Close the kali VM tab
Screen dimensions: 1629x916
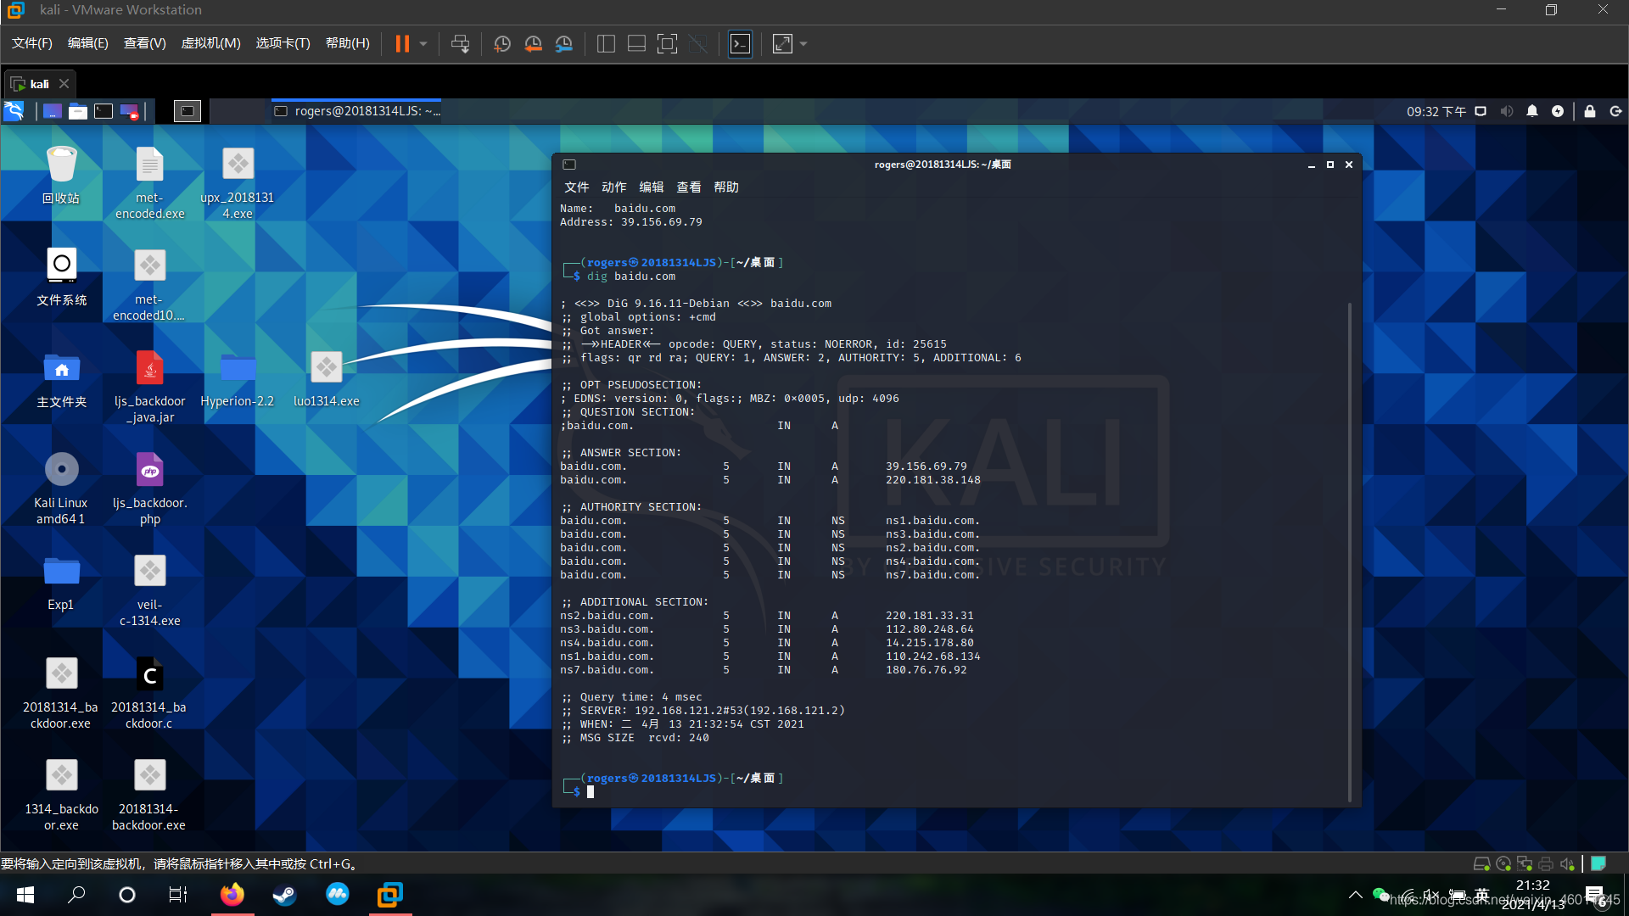pyautogui.click(x=64, y=84)
